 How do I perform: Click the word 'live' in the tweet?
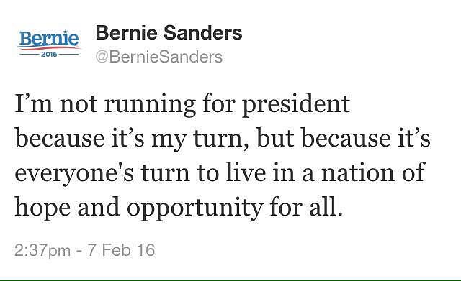[246, 171]
